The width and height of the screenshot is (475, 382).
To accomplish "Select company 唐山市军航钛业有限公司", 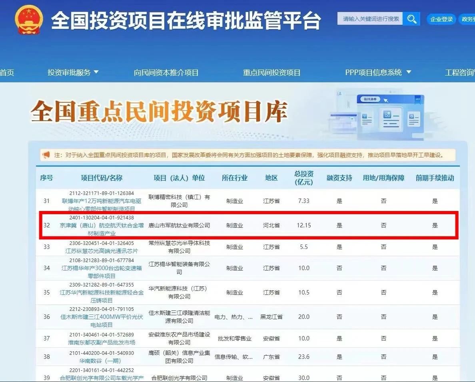I will point(180,225).
